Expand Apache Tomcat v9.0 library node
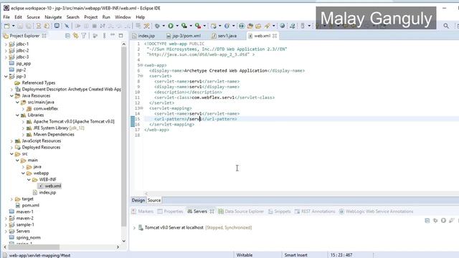 point(23,121)
